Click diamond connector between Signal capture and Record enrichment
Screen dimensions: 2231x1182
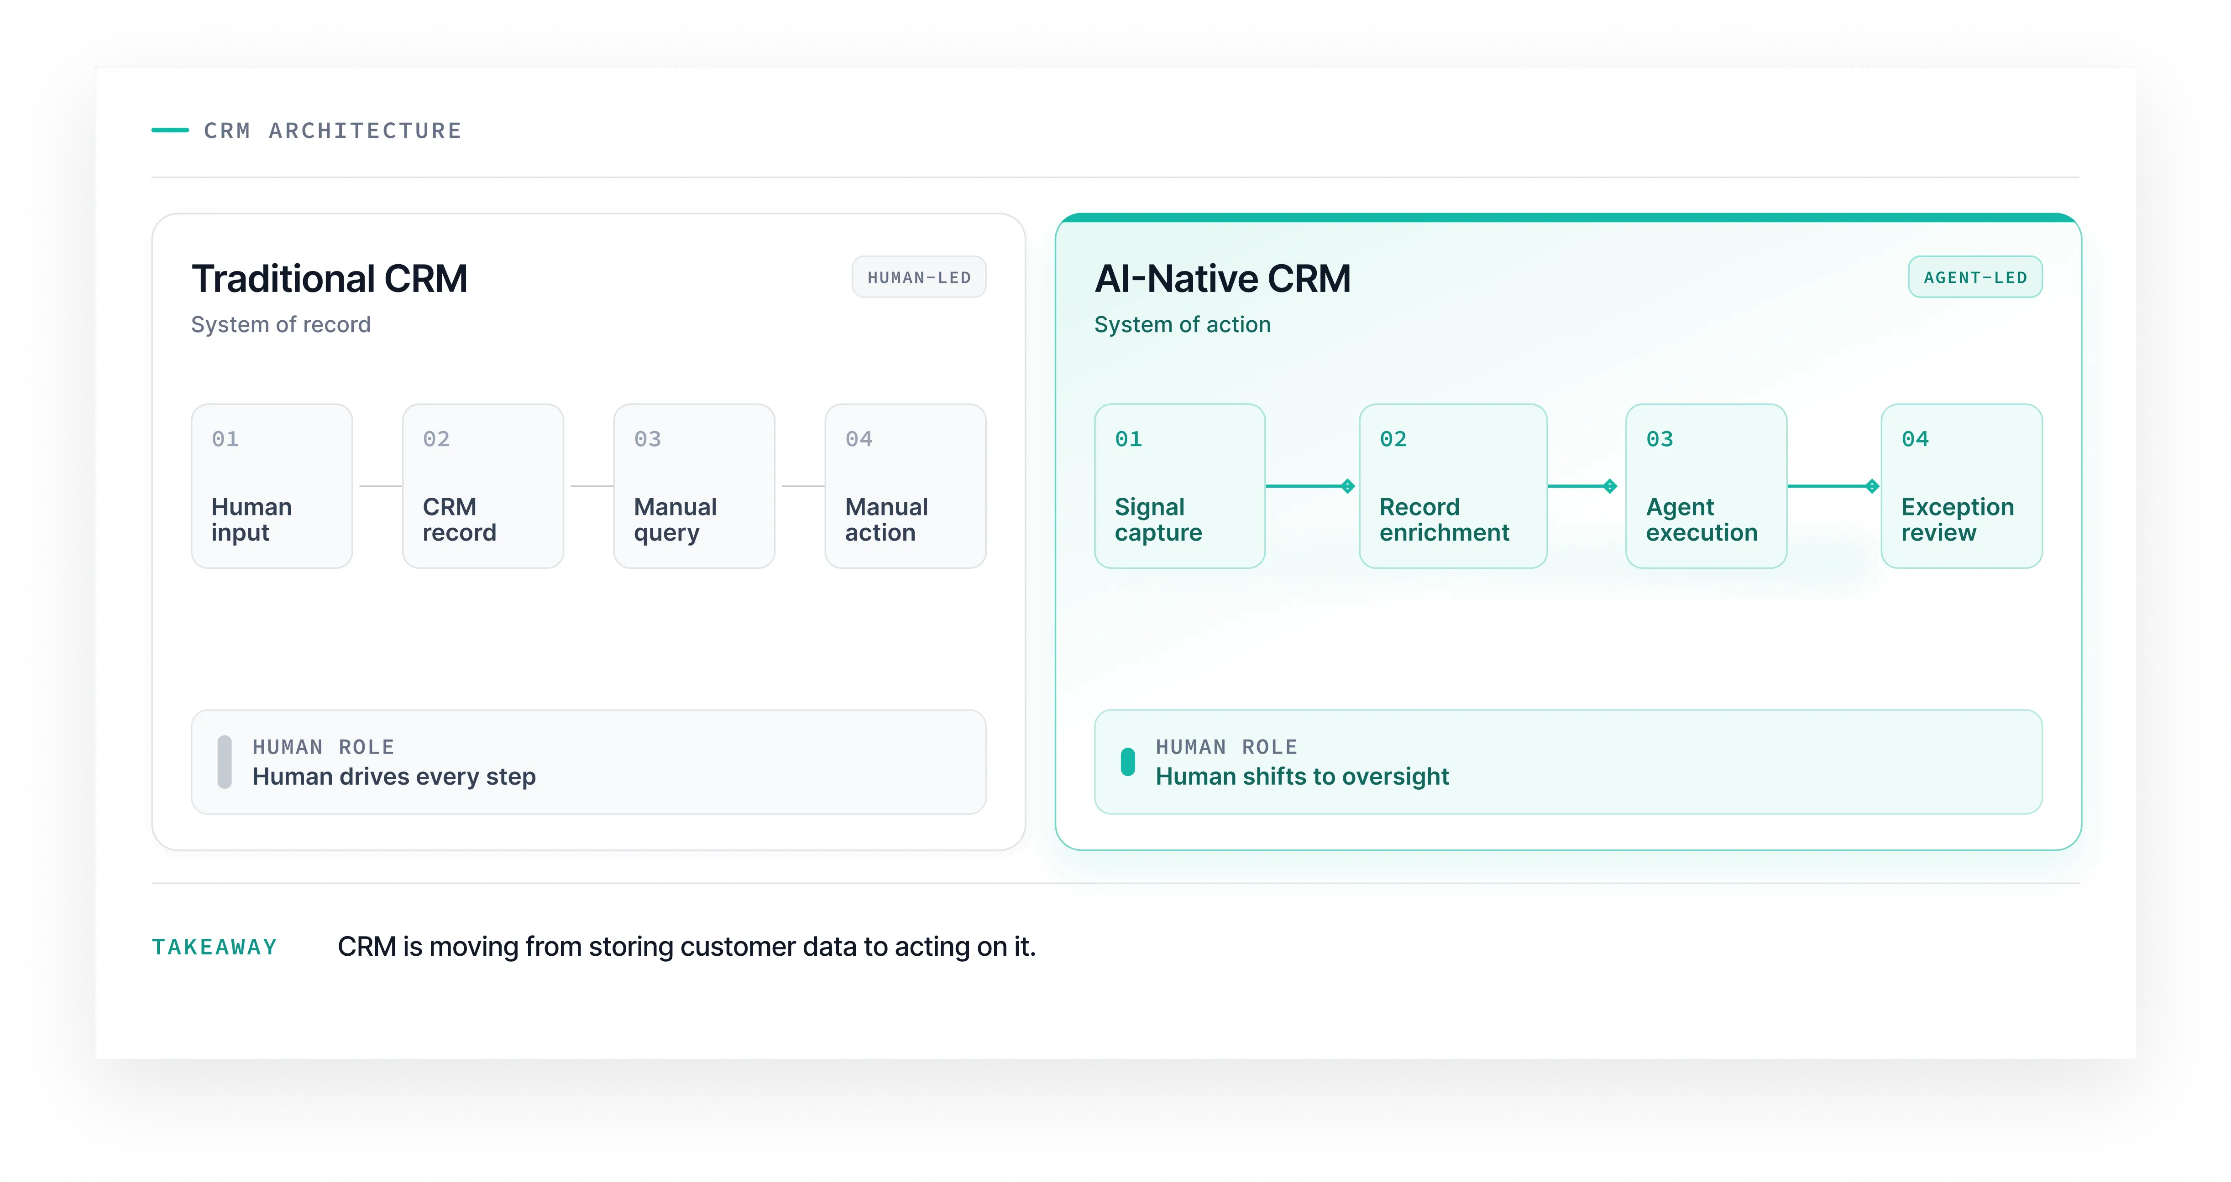(1348, 486)
